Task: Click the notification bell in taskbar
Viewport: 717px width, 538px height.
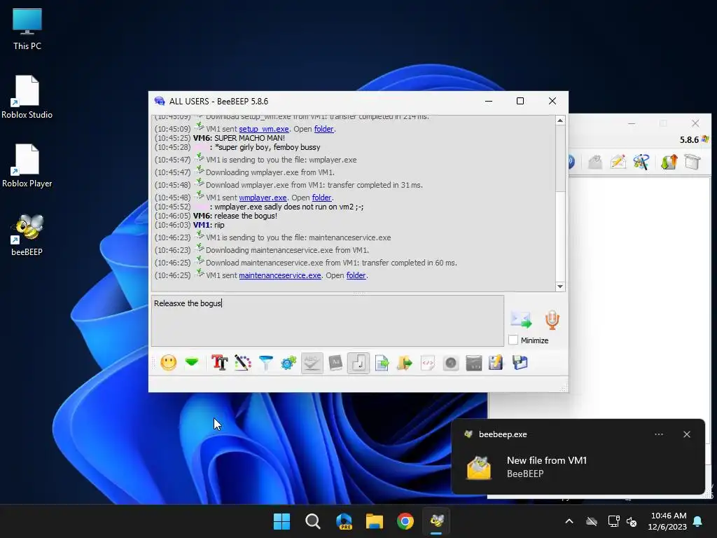Action: (x=698, y=521)
